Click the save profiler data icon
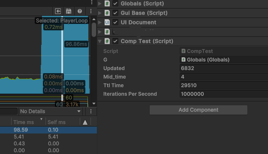The width and height of the screenshot is (268, 154). coord(69,11)
